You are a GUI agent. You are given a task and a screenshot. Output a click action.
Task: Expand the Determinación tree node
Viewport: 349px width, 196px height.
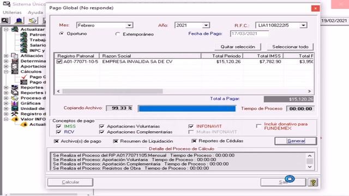point(6,61)
